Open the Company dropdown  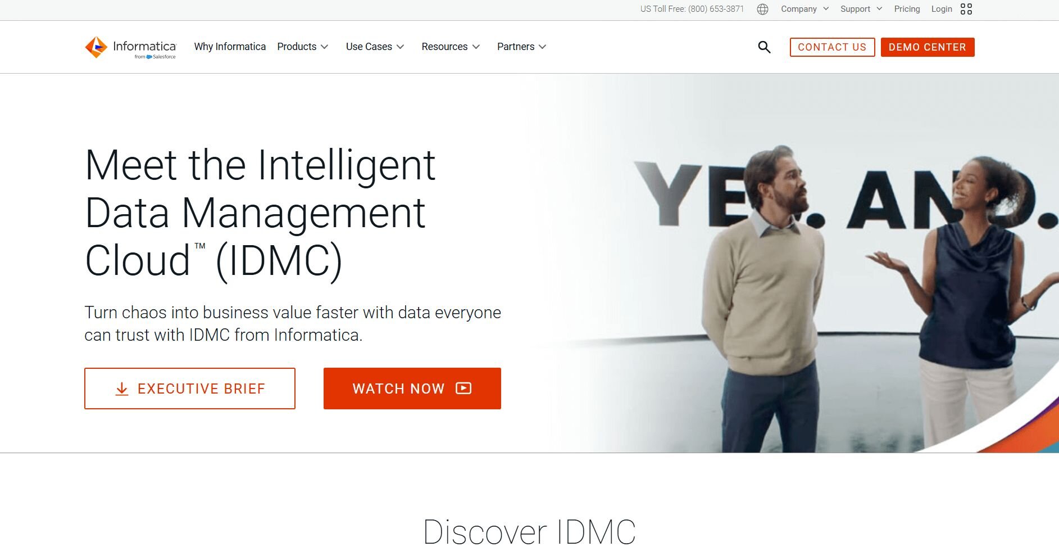[x=805, y=9]
